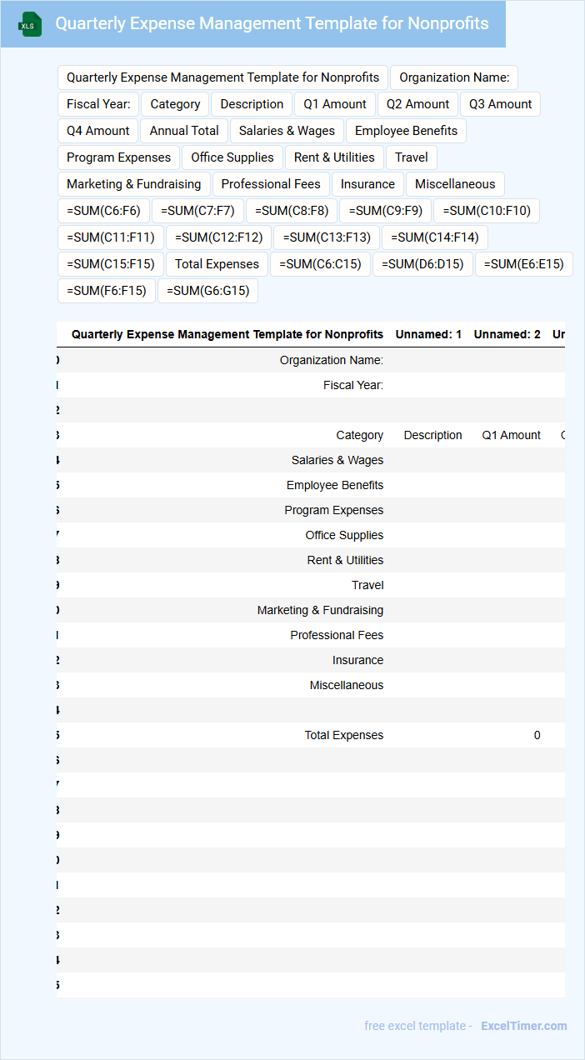Image resolution: width=585 pixels, height=1060 pixels.
Task: Click the 'Miscellaneous' table row
Action: (311, 685)
